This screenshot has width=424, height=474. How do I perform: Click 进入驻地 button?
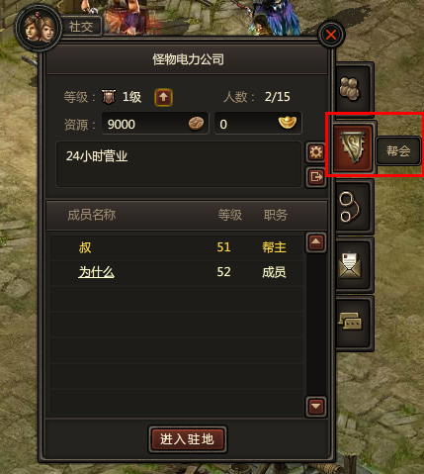coord(188,439)
